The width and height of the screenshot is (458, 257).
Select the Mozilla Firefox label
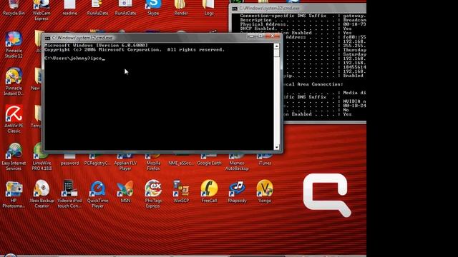point(153,166)
